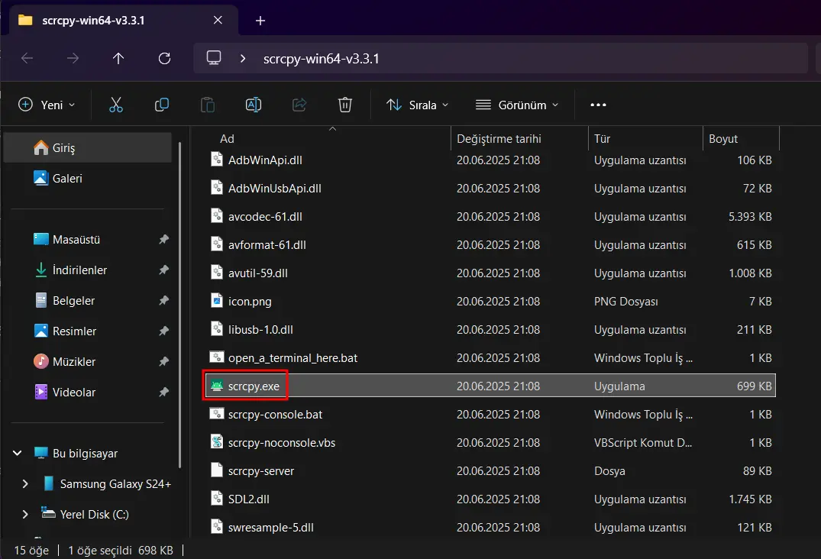821x559 pixels.
Task: Go up one folder level
Action: click(118, 58)
